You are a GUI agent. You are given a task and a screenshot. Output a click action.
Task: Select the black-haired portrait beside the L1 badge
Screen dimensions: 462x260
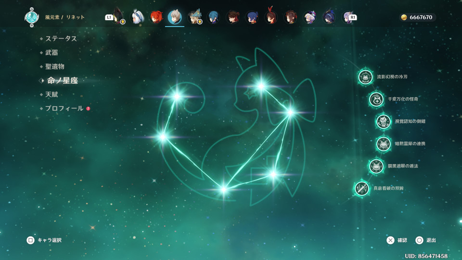click(x=118, y=16)
